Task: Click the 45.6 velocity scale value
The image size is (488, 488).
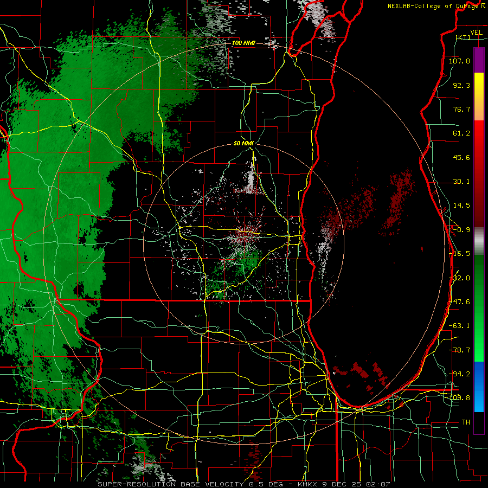Action: pos(461,157)
